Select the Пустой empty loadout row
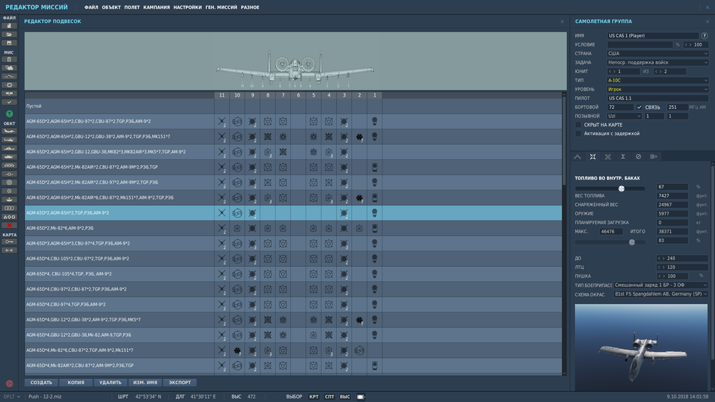The image size is (715, 402). (293, 106)
